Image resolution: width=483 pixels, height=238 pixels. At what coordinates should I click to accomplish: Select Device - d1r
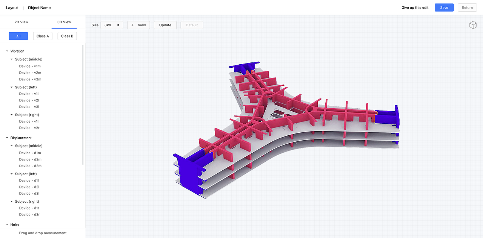(x=29, y=208)
